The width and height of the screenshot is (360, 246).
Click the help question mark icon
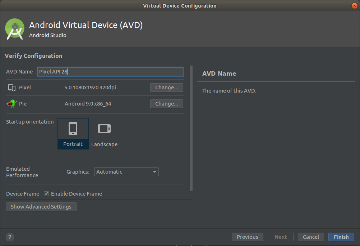click(9, 237)
